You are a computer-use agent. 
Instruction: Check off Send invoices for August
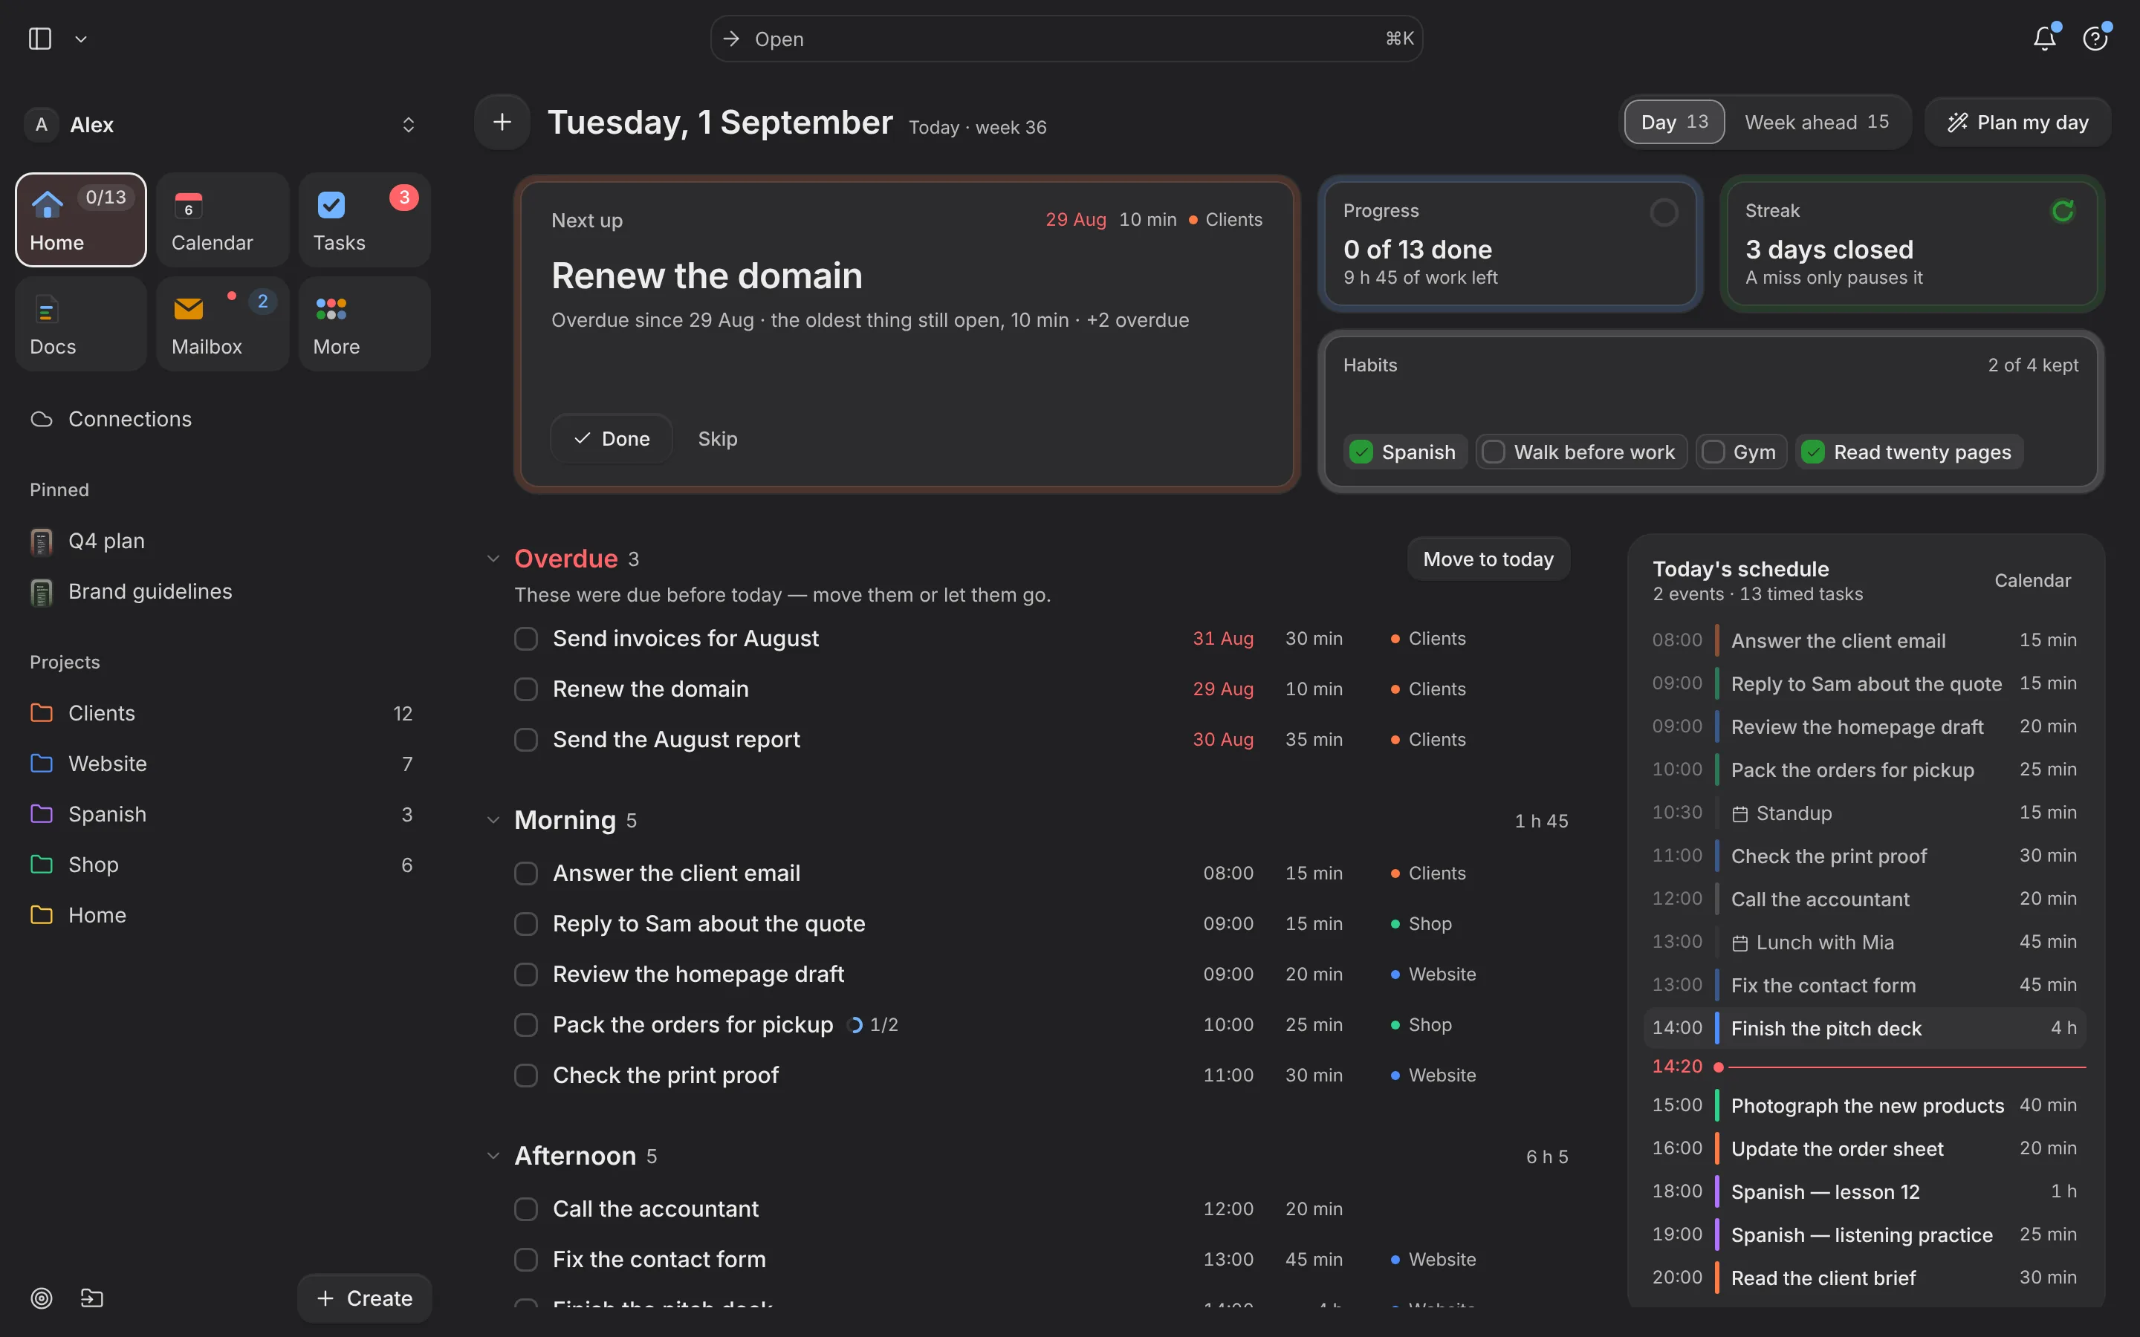526,639
